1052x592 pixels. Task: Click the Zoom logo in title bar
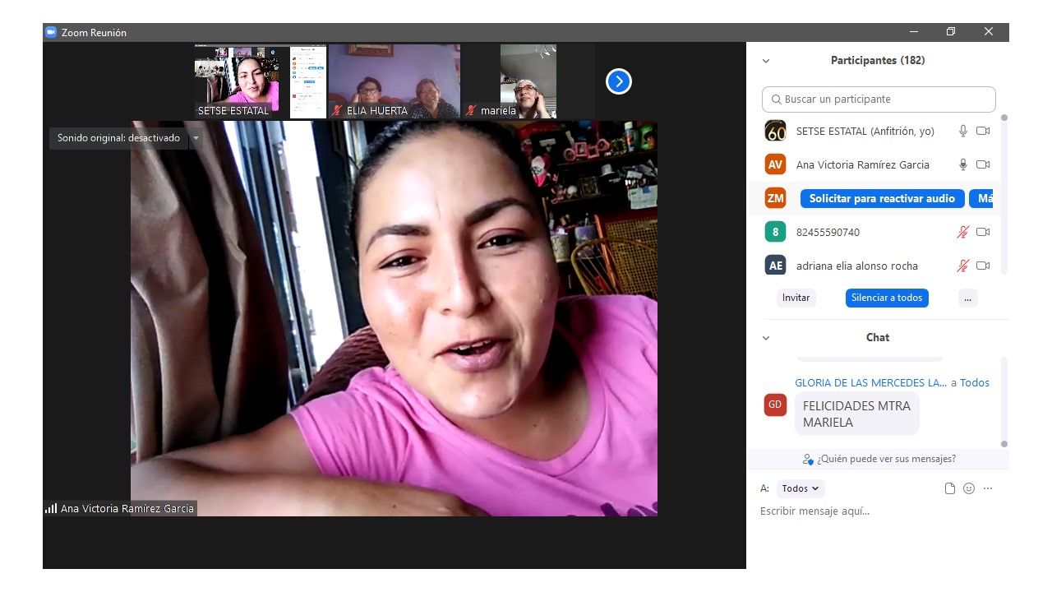51,32
